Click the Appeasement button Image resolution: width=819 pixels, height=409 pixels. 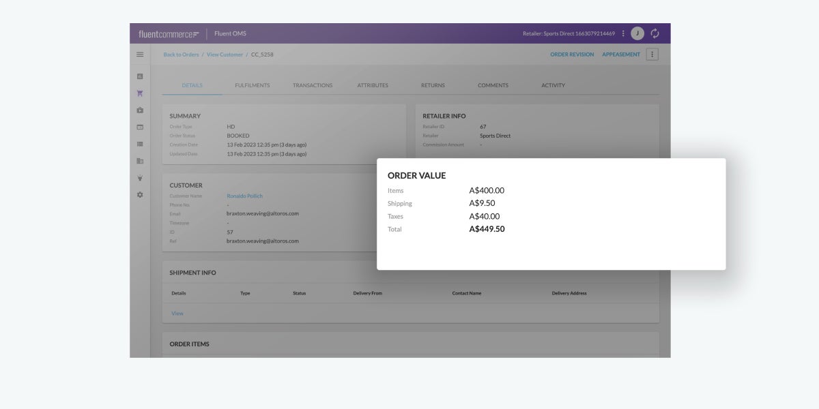621,55
